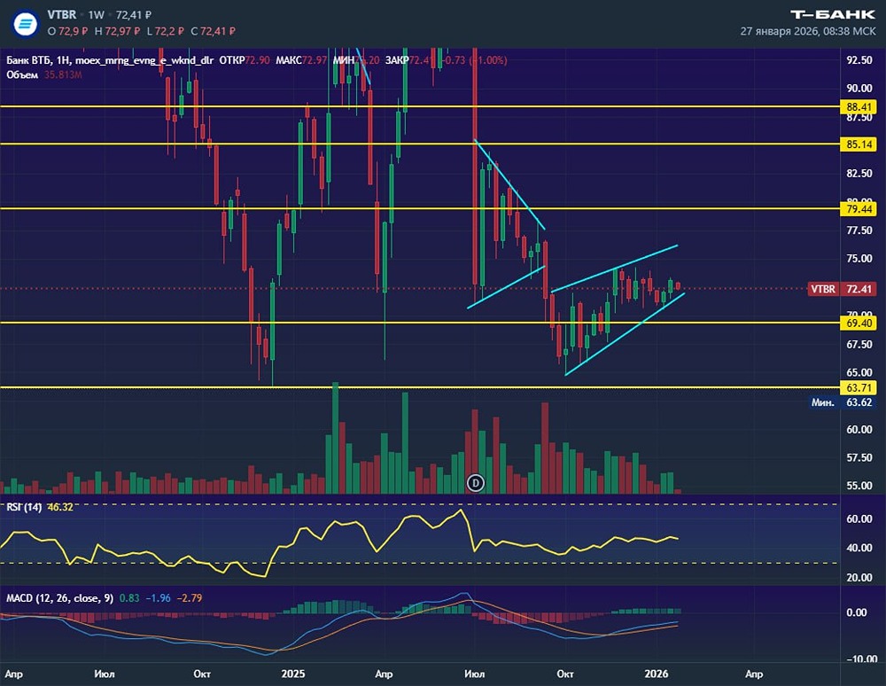The height and width of the screenshot is (686, 886).
Task: Click the Т-БАНК logo text
Action: 833,15
